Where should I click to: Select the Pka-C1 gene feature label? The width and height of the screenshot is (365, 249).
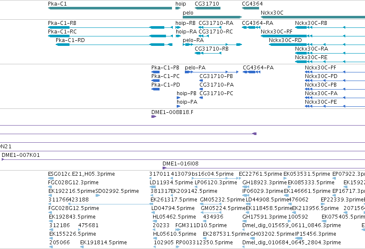pyautogui.click(x=57, y=4)
